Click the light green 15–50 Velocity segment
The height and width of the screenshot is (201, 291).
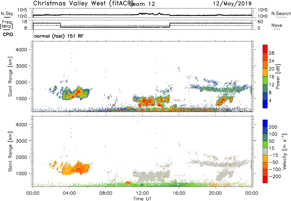265,144
